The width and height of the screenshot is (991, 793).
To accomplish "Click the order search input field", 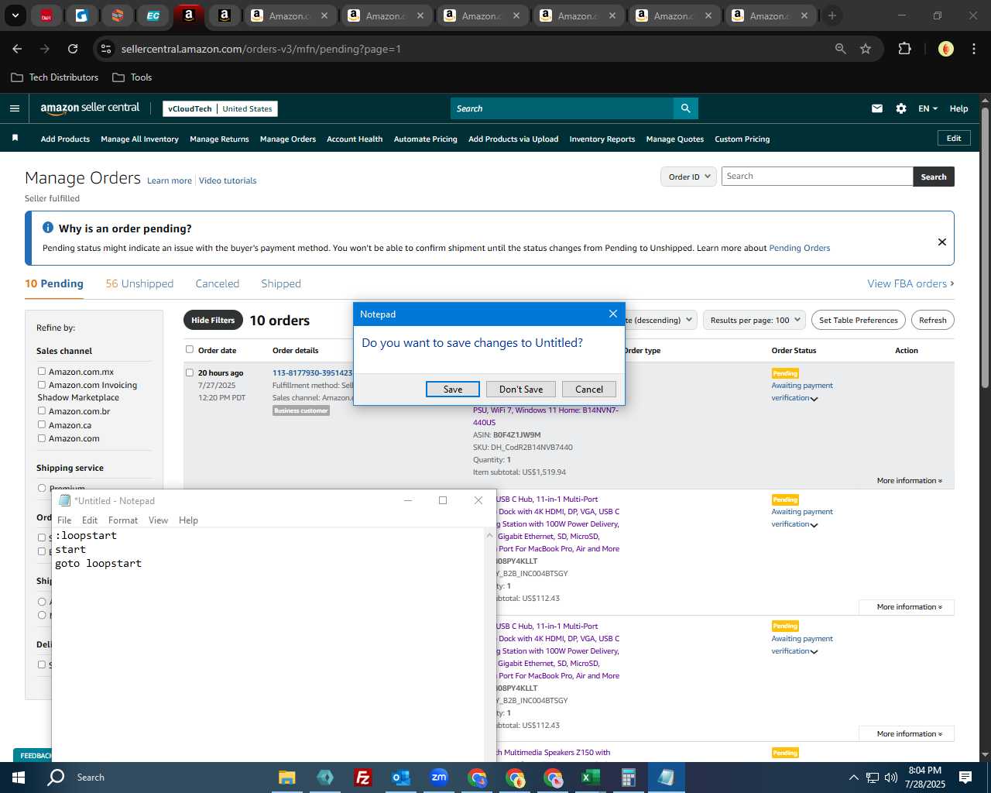I will point(817,177).
